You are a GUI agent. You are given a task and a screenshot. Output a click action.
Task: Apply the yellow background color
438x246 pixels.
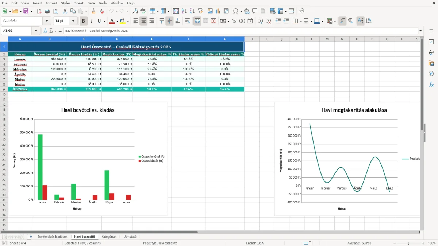[x=123, y=21]
